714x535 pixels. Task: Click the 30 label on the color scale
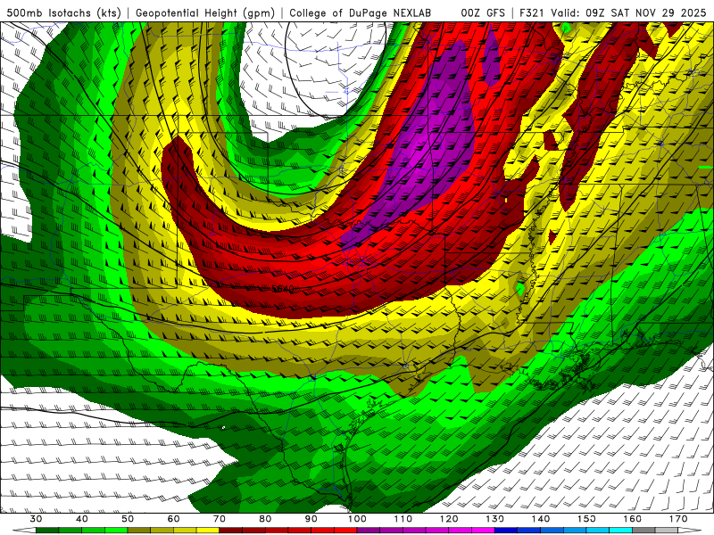pyautogui.click(x=36, y=519)
